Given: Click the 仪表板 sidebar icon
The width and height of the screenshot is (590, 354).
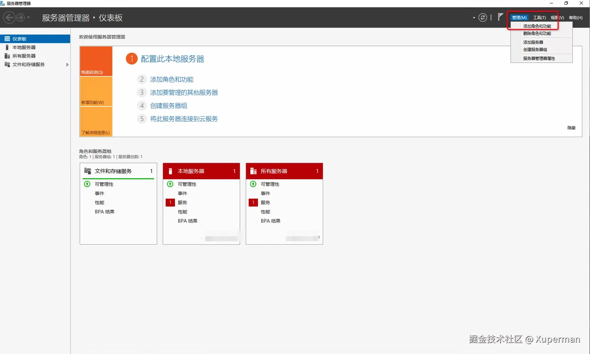Looking at the screenshot, I should [x=7, y=39].
